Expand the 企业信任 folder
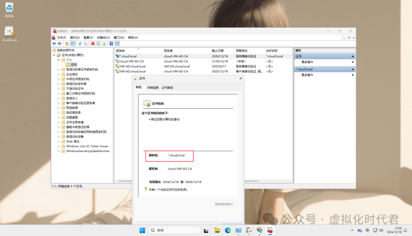This screenshot has height=236, width=412. [59, 74]
